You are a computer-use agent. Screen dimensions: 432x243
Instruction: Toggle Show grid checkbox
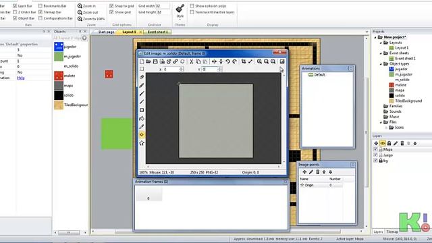(x=111, y=12)
